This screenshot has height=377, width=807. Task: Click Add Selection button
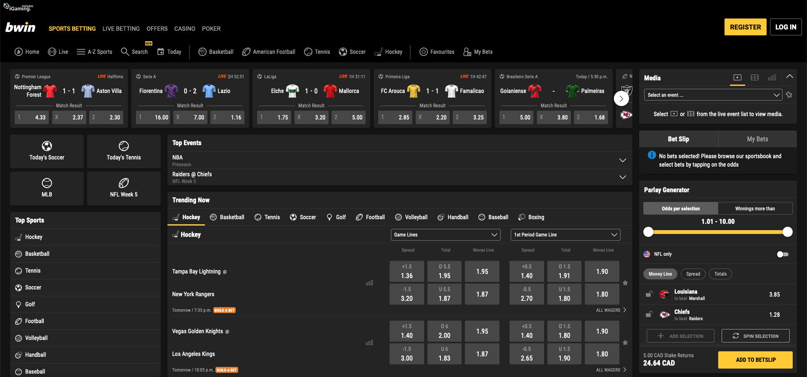[x=680, y=336]
